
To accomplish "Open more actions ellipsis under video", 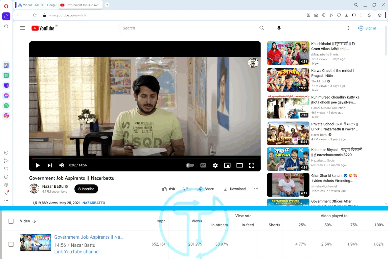I will point(256,189).
